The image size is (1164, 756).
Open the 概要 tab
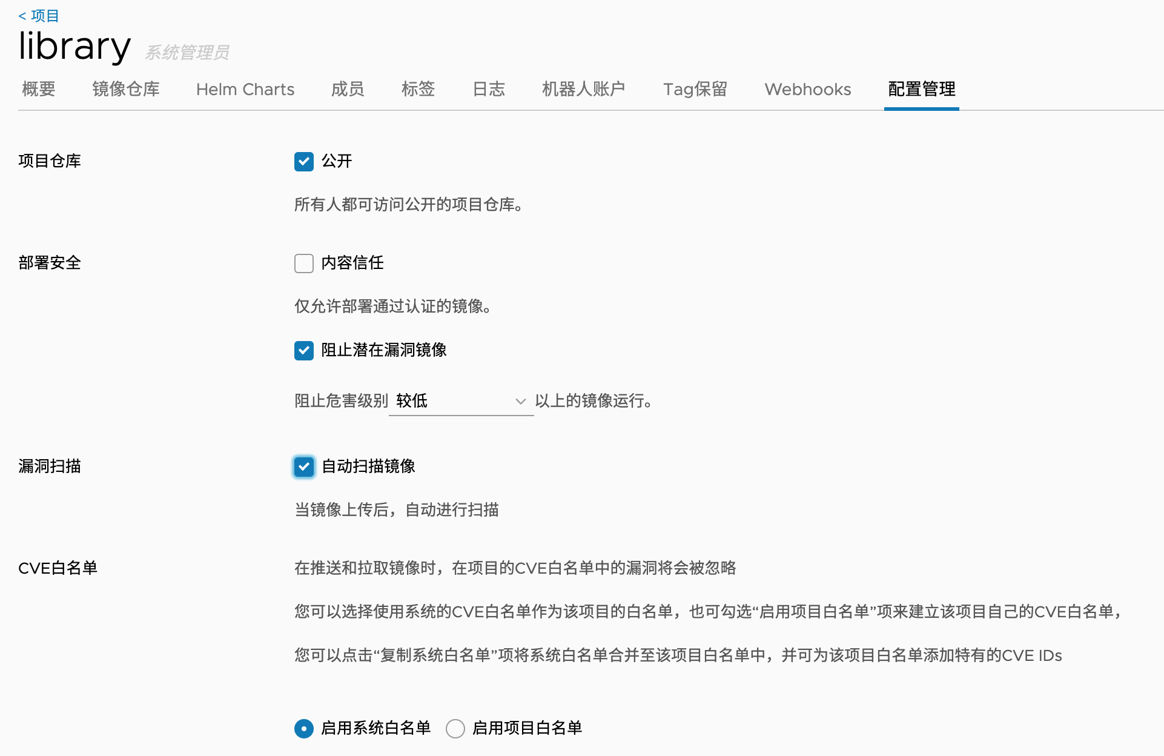(x=39, y=89)
